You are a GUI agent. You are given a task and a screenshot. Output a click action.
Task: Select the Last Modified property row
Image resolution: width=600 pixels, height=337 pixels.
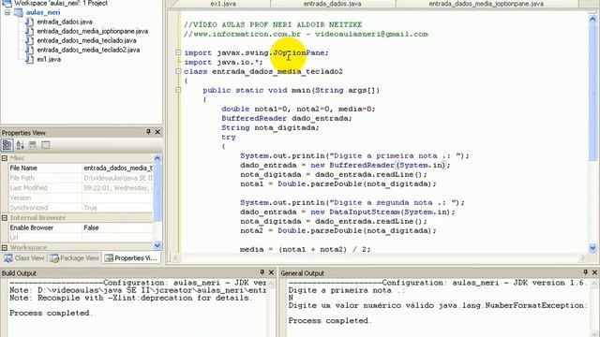click(x=81, y=188)
